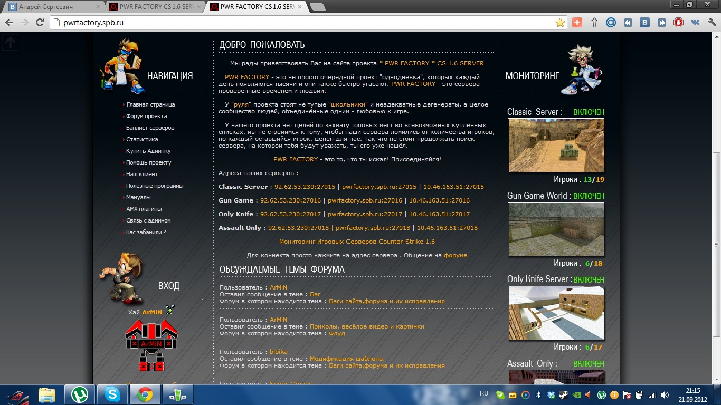The width and height of the screenshot is (721, 405).
Task: Click the Gun Game World map thumbnail
Action: pos(556,229)
